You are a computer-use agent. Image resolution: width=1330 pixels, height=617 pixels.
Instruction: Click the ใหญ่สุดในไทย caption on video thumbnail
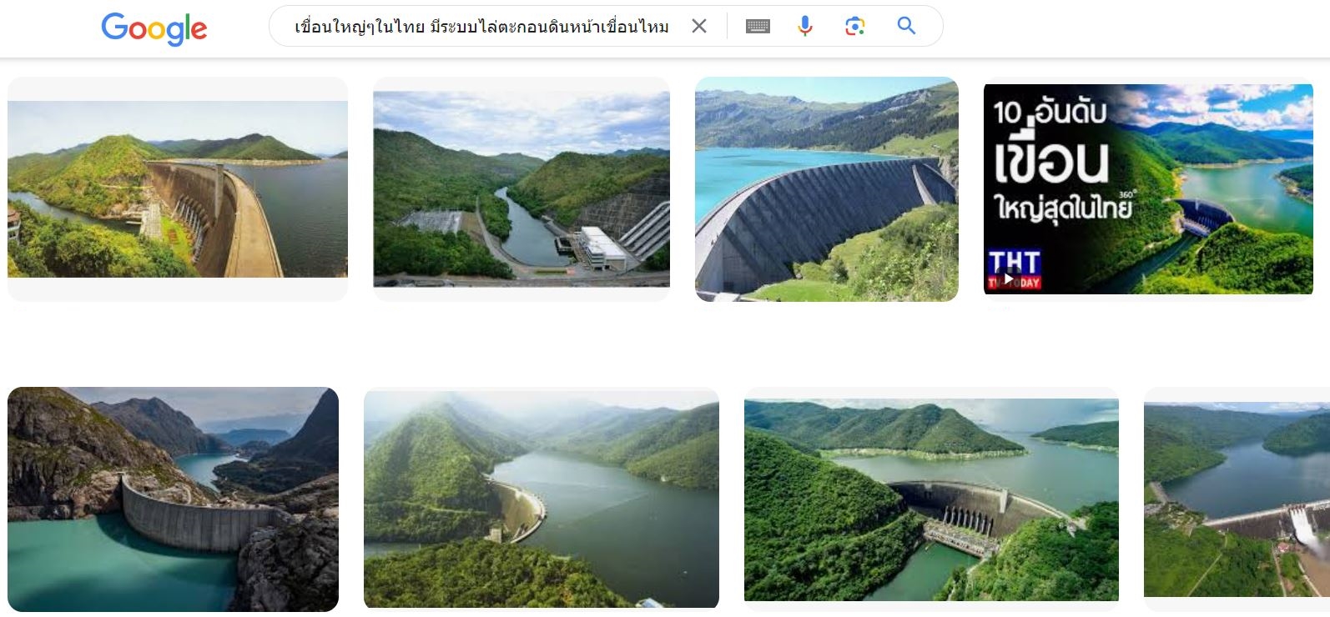(1062, 206)
